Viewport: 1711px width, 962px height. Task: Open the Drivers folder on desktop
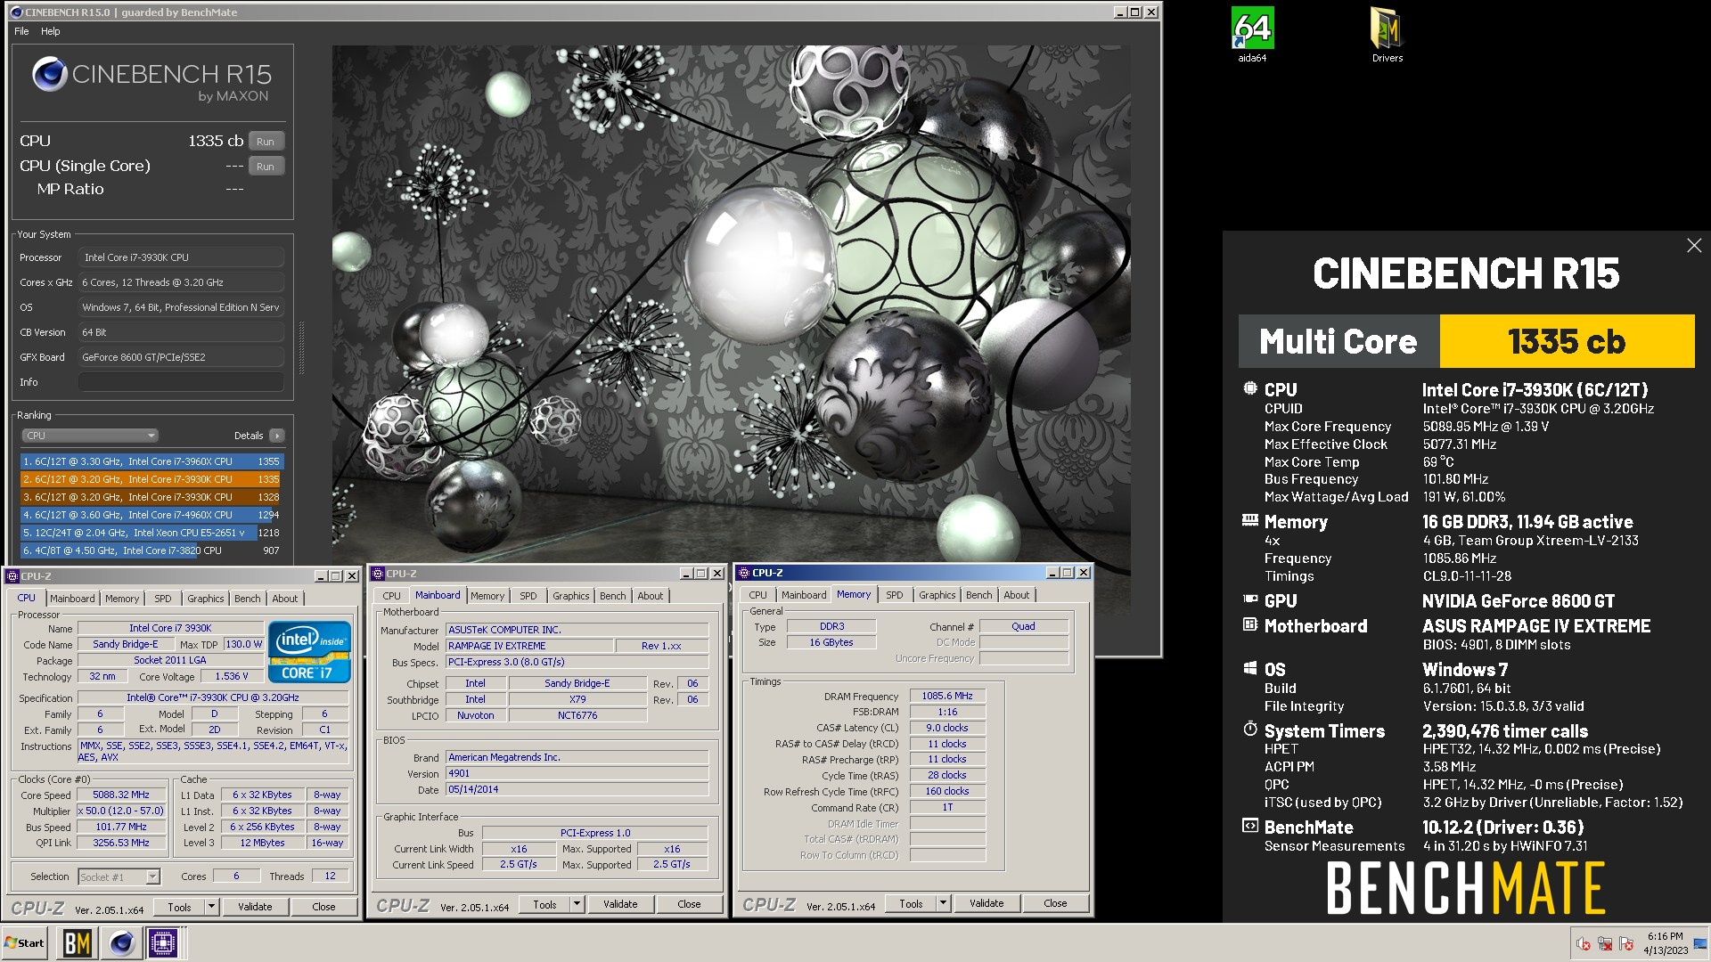click(x=1387, y=35)
